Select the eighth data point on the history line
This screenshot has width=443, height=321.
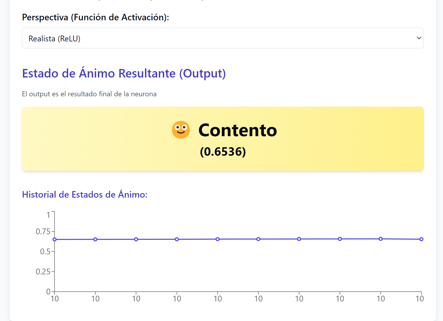click(x=340, y=239)
